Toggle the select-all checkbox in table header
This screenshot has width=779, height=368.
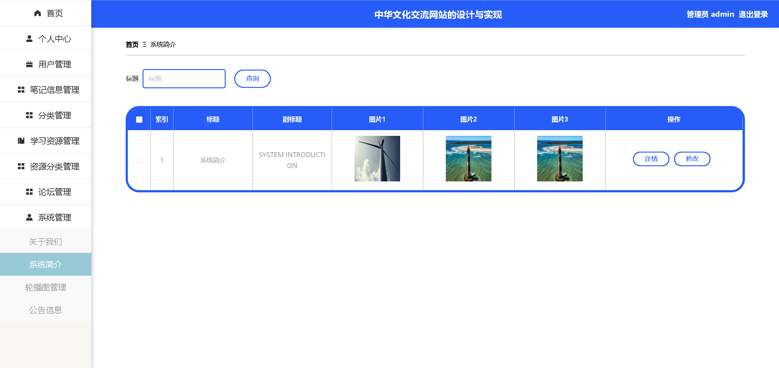click(x=139, y=119)
